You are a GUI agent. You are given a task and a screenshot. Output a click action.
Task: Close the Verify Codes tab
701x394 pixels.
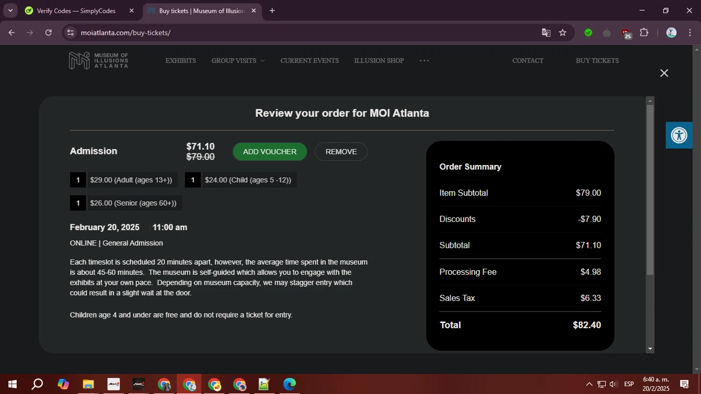131,11
